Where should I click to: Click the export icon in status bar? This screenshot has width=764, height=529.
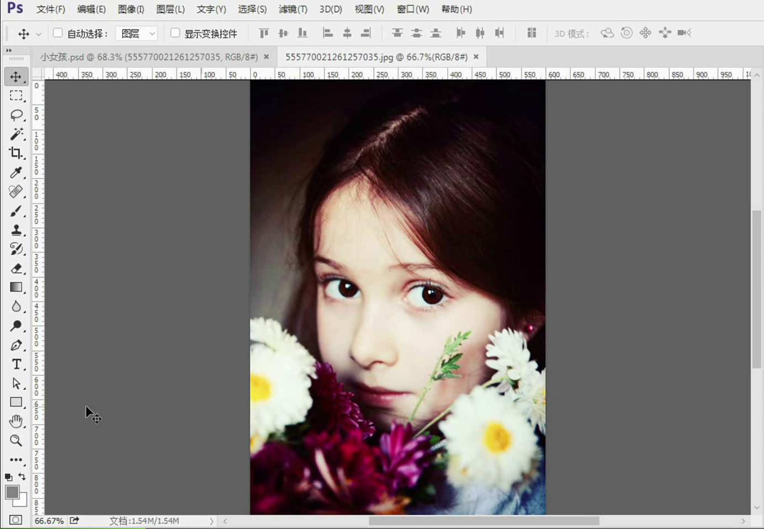tap(75, 520)
